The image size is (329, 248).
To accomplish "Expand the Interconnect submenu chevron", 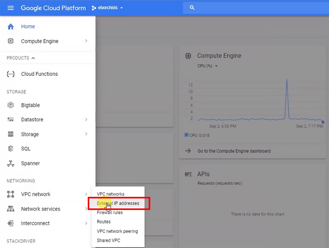I will tap(86, 223).
